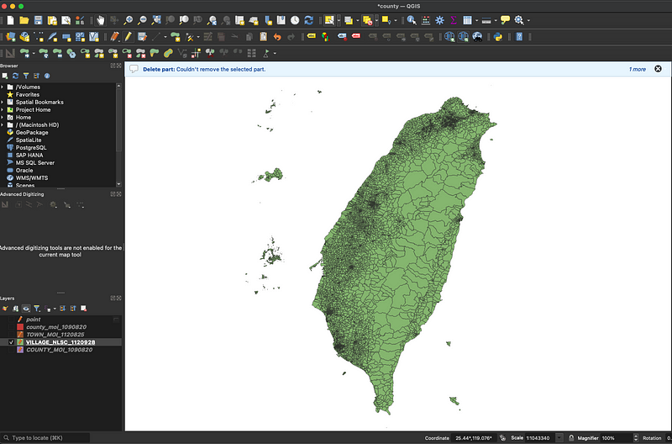Click the Coordinate input field
Screen dimensions: 672x444
coord(475,438)
